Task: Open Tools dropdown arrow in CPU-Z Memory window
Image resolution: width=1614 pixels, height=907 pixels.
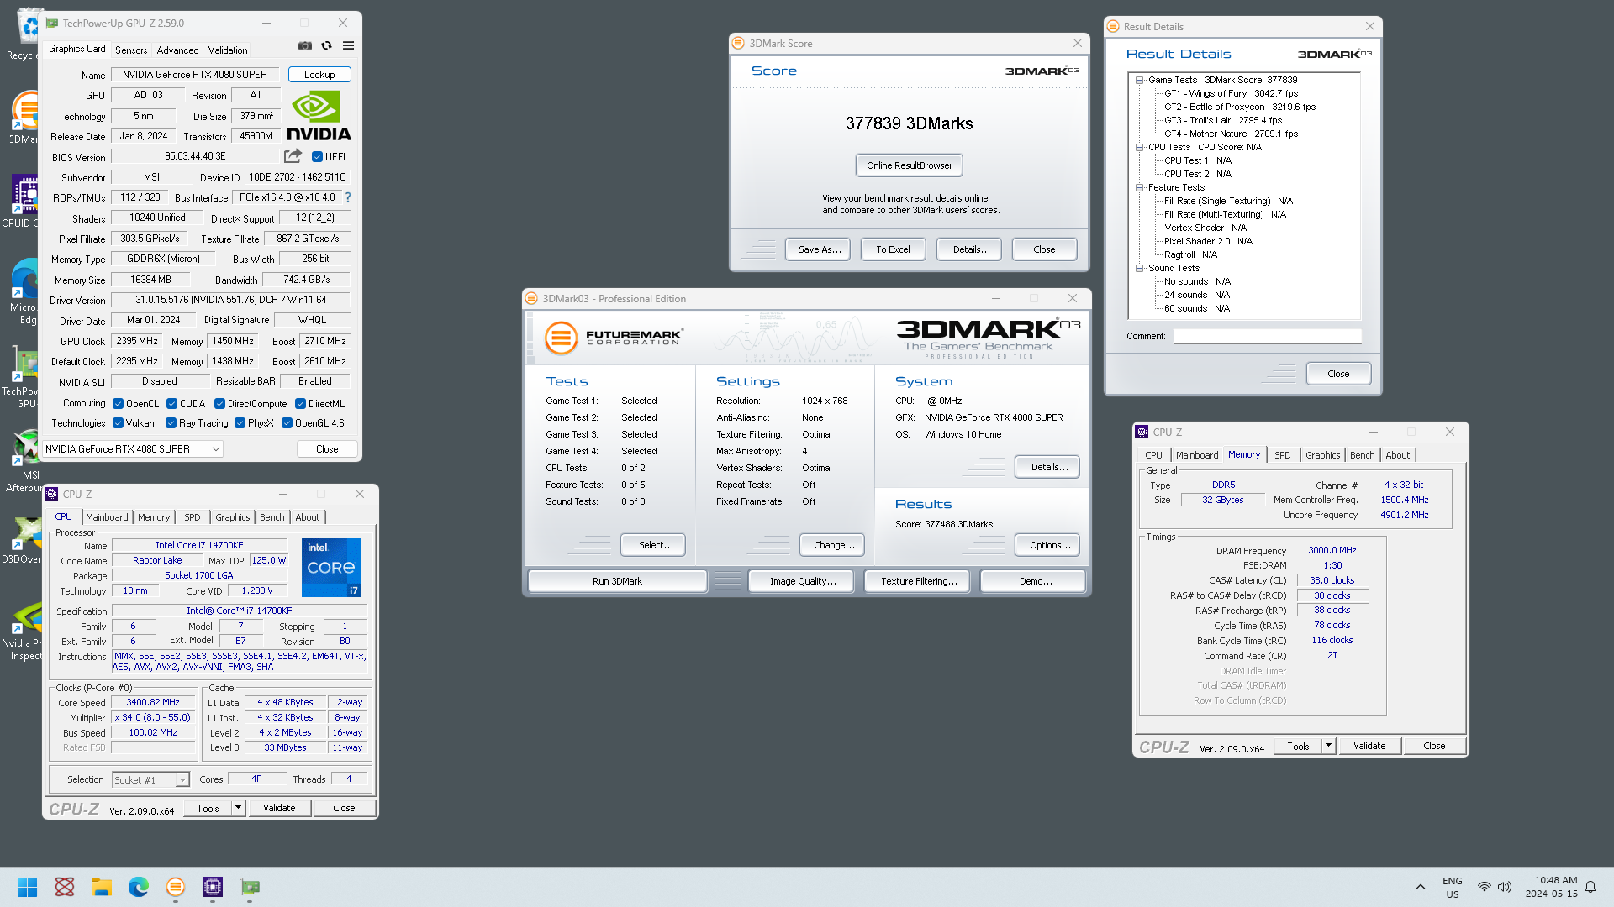Action: [1329, 746]
